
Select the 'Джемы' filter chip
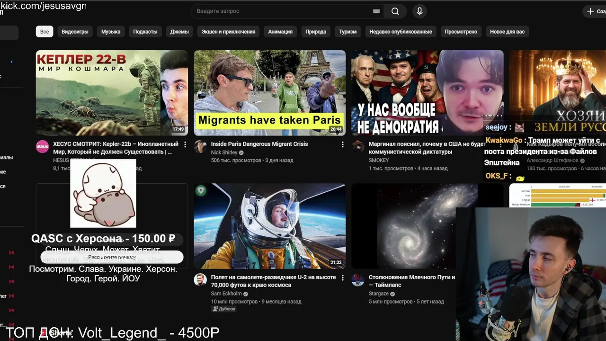pos(179,32)
